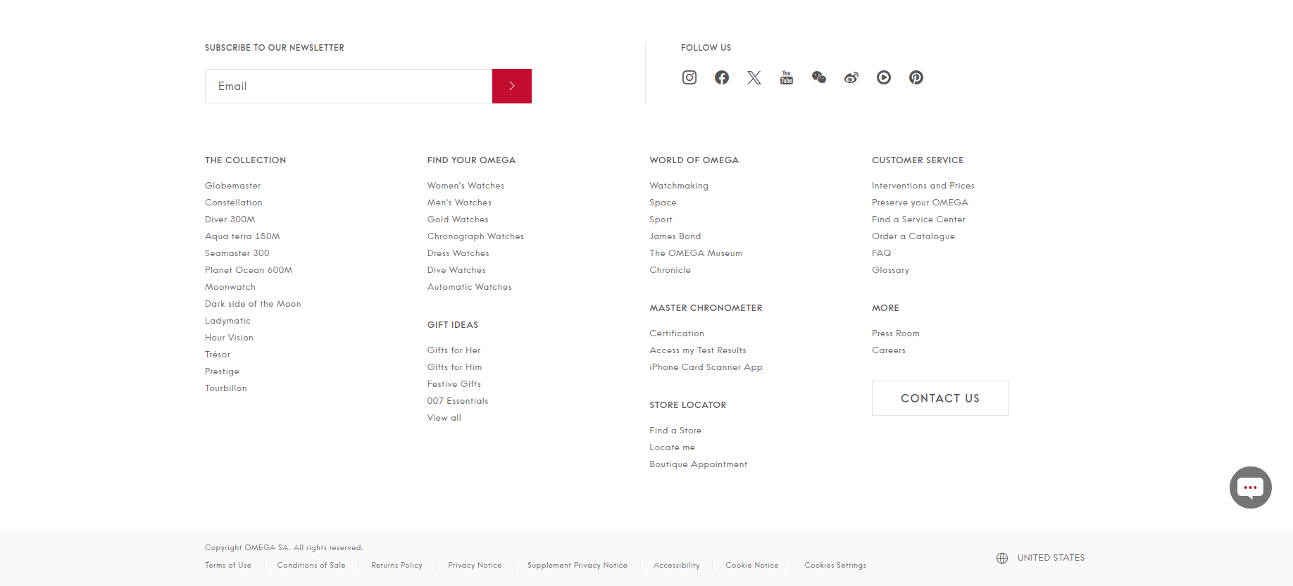Open Find a Service Center

[x=918, y=219]
